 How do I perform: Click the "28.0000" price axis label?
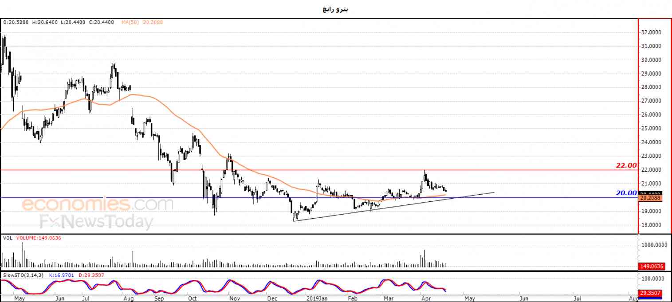(x=651, y=87)
